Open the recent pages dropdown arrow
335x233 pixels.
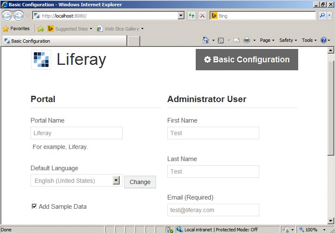(x=28, y=16)
